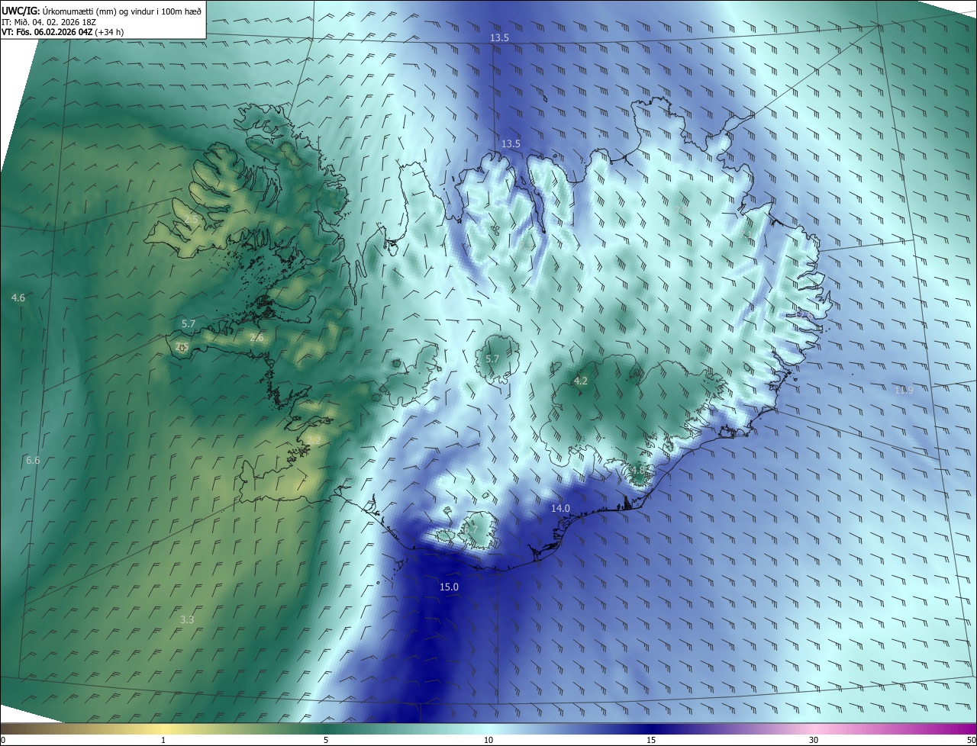Click the 5 tick label on the color scale

(x=326, y=740)
